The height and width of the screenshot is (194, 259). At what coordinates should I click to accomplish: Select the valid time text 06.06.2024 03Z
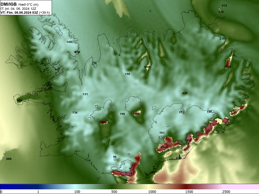pos(26,13)
